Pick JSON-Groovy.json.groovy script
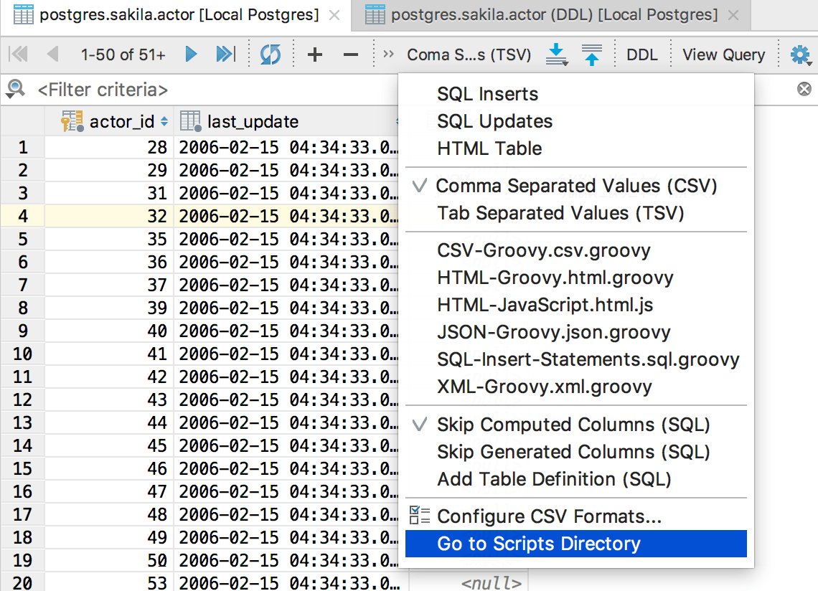This screenshot has width=818, height=591. pos(576,332)
